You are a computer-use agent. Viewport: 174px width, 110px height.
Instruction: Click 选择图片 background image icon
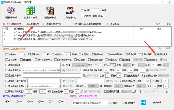pos(64,86)
